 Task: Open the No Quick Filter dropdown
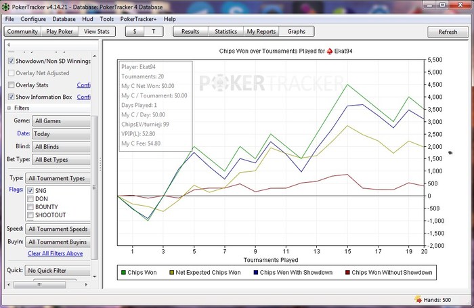point(58,271)
